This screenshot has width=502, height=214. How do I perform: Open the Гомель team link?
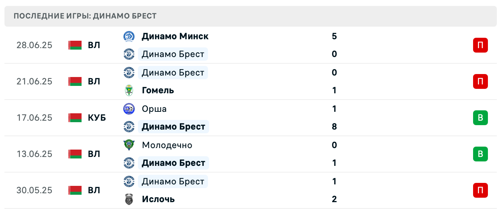tap(158, 90)
